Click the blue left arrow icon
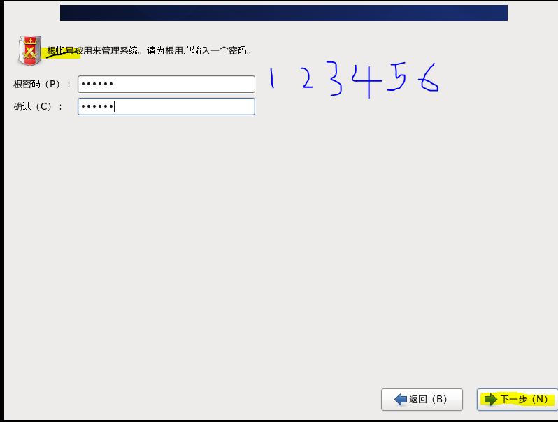558x422 pixels. (x=401, y=399)
